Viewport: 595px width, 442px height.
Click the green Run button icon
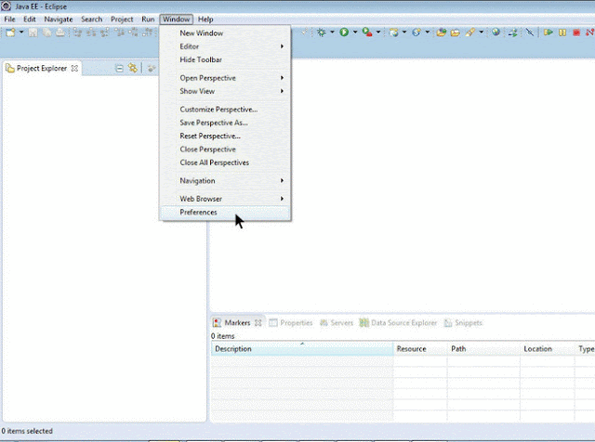point(344,32)
